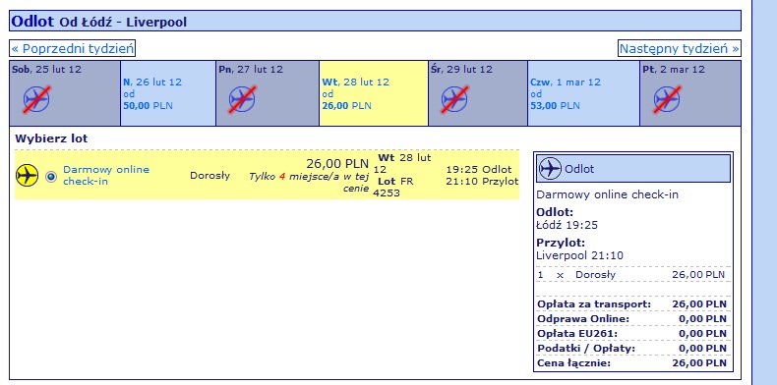777x385 pixels.
Task: Click the 53,00 PLN fare on Thursday
Action: (555, 105)
